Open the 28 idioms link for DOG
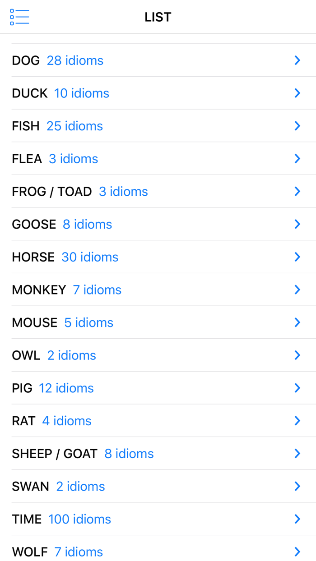The image size is (316, 561). coord(75,60)
